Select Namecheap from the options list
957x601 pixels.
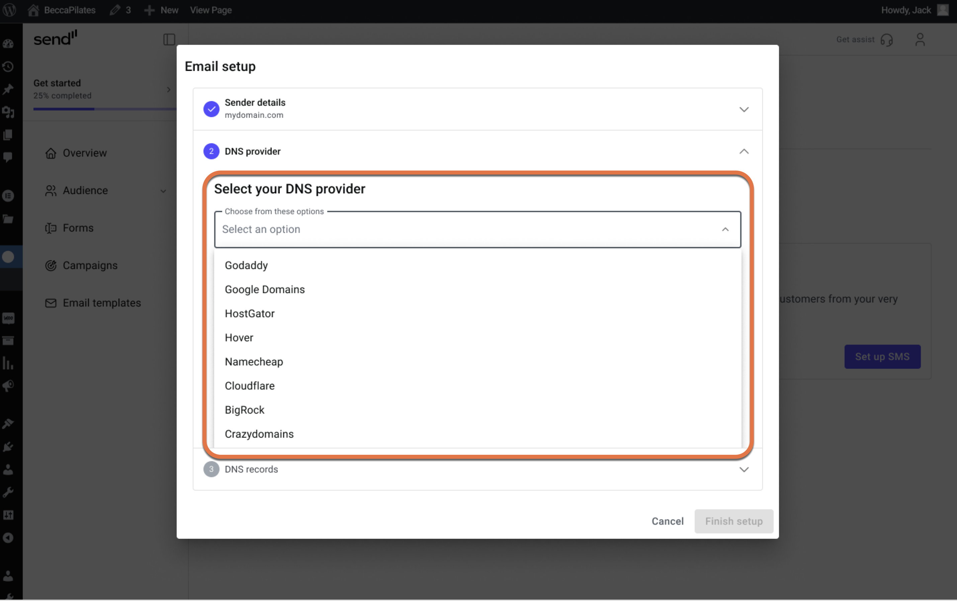click(x=254, y=361)
